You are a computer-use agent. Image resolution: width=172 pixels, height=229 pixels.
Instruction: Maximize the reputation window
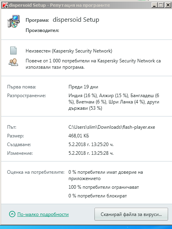pos(161,5)
